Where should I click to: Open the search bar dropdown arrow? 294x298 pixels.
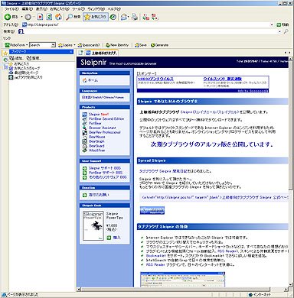(279, 31)
